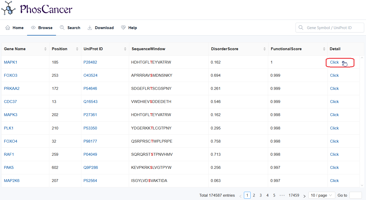The width and height of the screenshot is (366, 200).
Task: Go to page 4 of results
Action: tap(267, 195)
